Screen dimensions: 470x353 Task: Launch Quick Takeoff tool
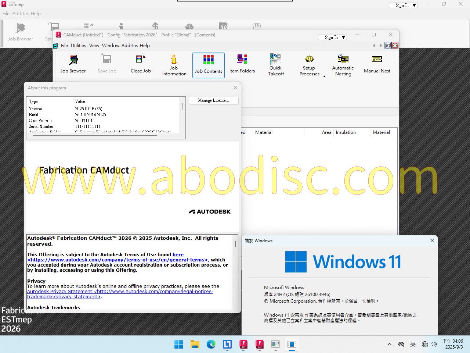click(276, 65)
